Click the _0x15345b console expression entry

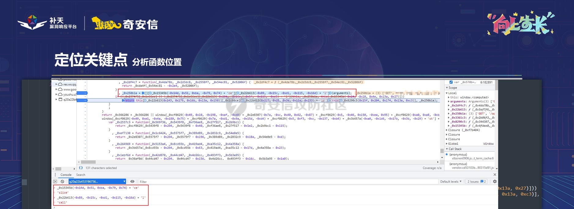pyautogui.click(x=98, y=188)
